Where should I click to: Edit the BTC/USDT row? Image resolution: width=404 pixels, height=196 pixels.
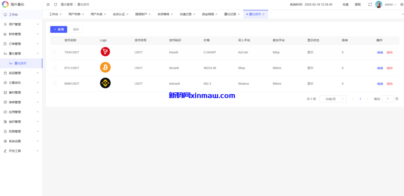pyautogui.click(x=380, y=68)
